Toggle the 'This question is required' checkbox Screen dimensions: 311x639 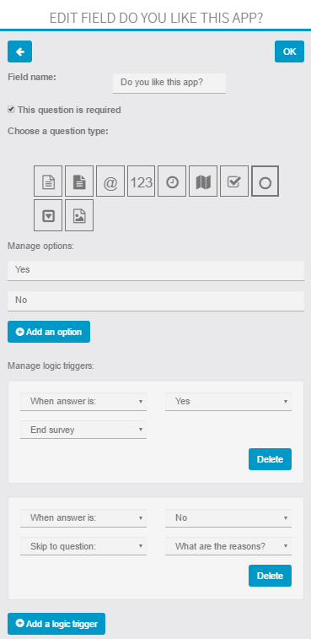(11, 110)
